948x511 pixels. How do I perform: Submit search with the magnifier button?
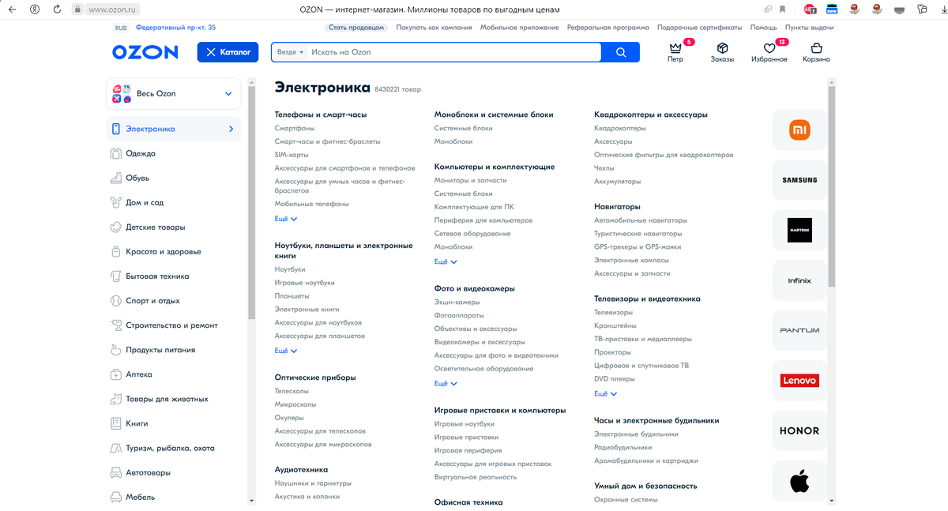click(621, 52)
